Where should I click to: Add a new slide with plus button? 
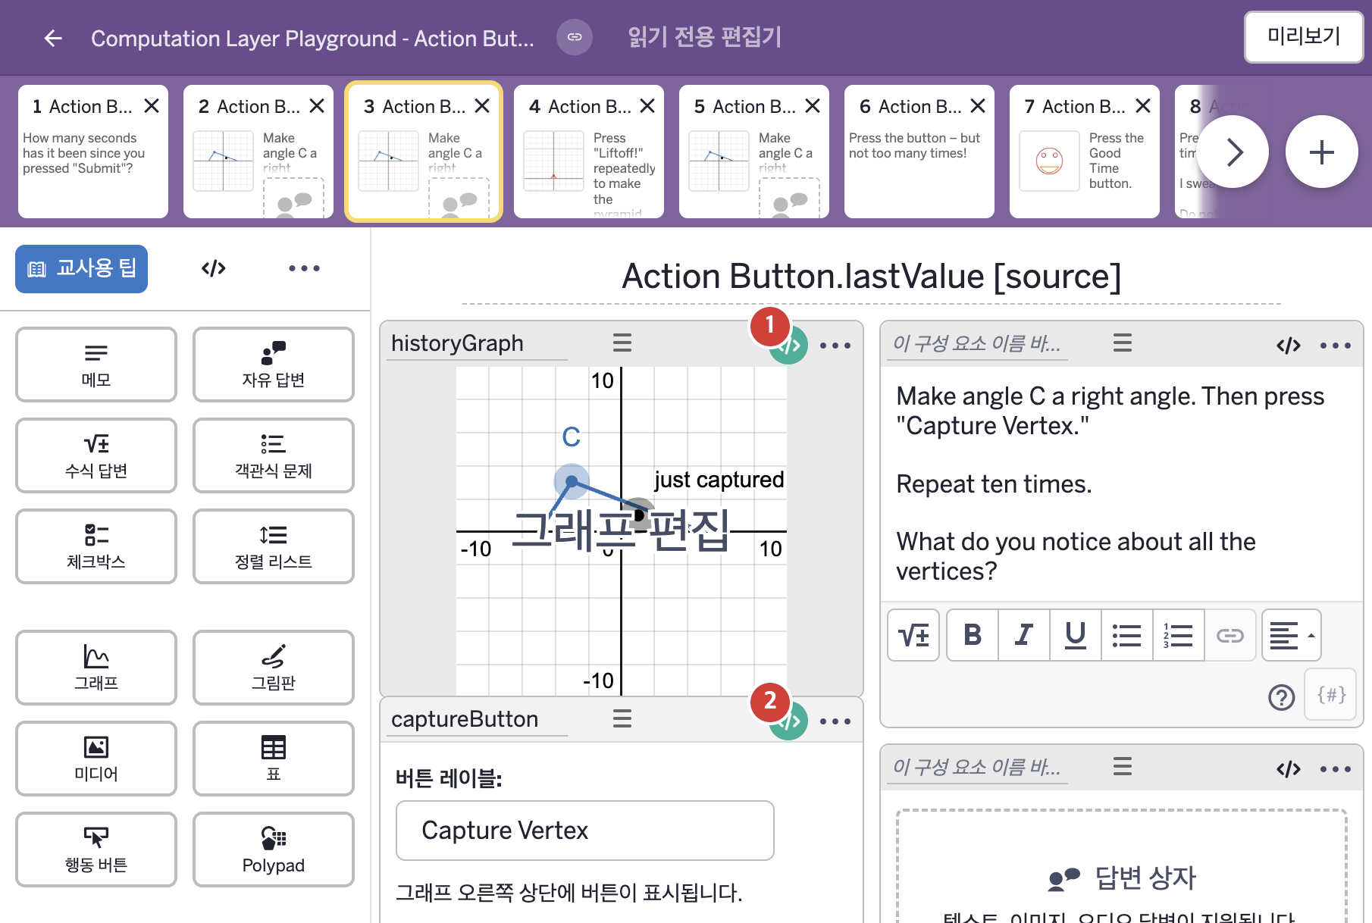coord(1322,152)
